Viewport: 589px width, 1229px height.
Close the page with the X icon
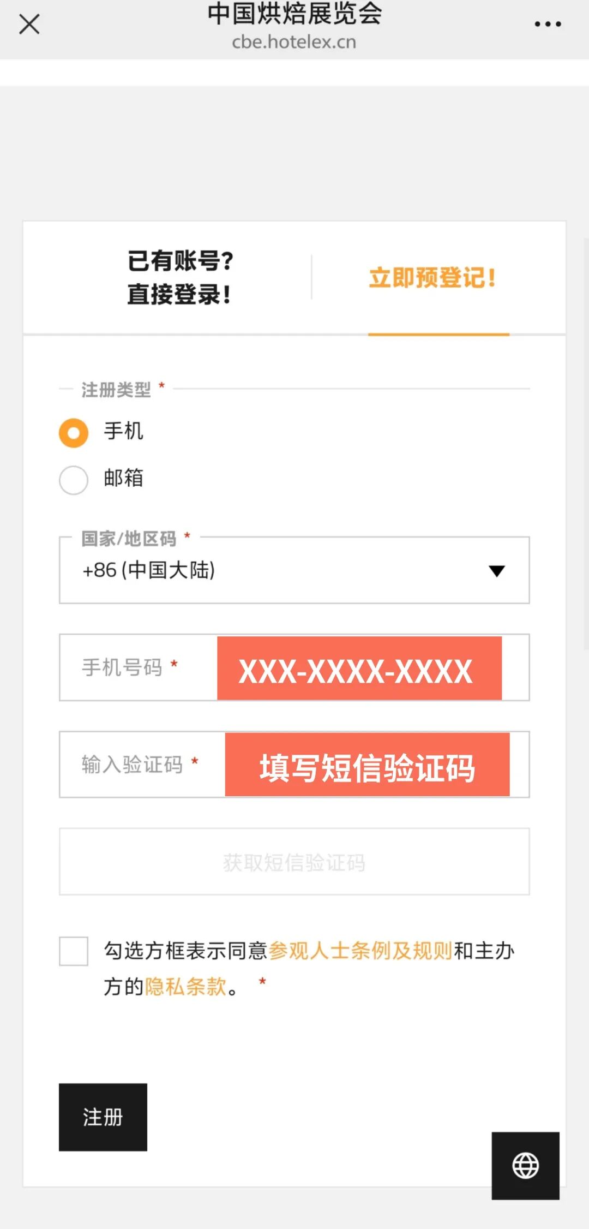coord(29,25)
